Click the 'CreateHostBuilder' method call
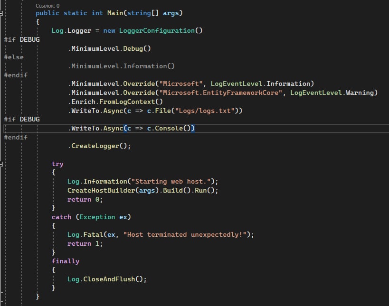Image resolution: width=389 pixels, height=306 pixels. tap(101, 190)
